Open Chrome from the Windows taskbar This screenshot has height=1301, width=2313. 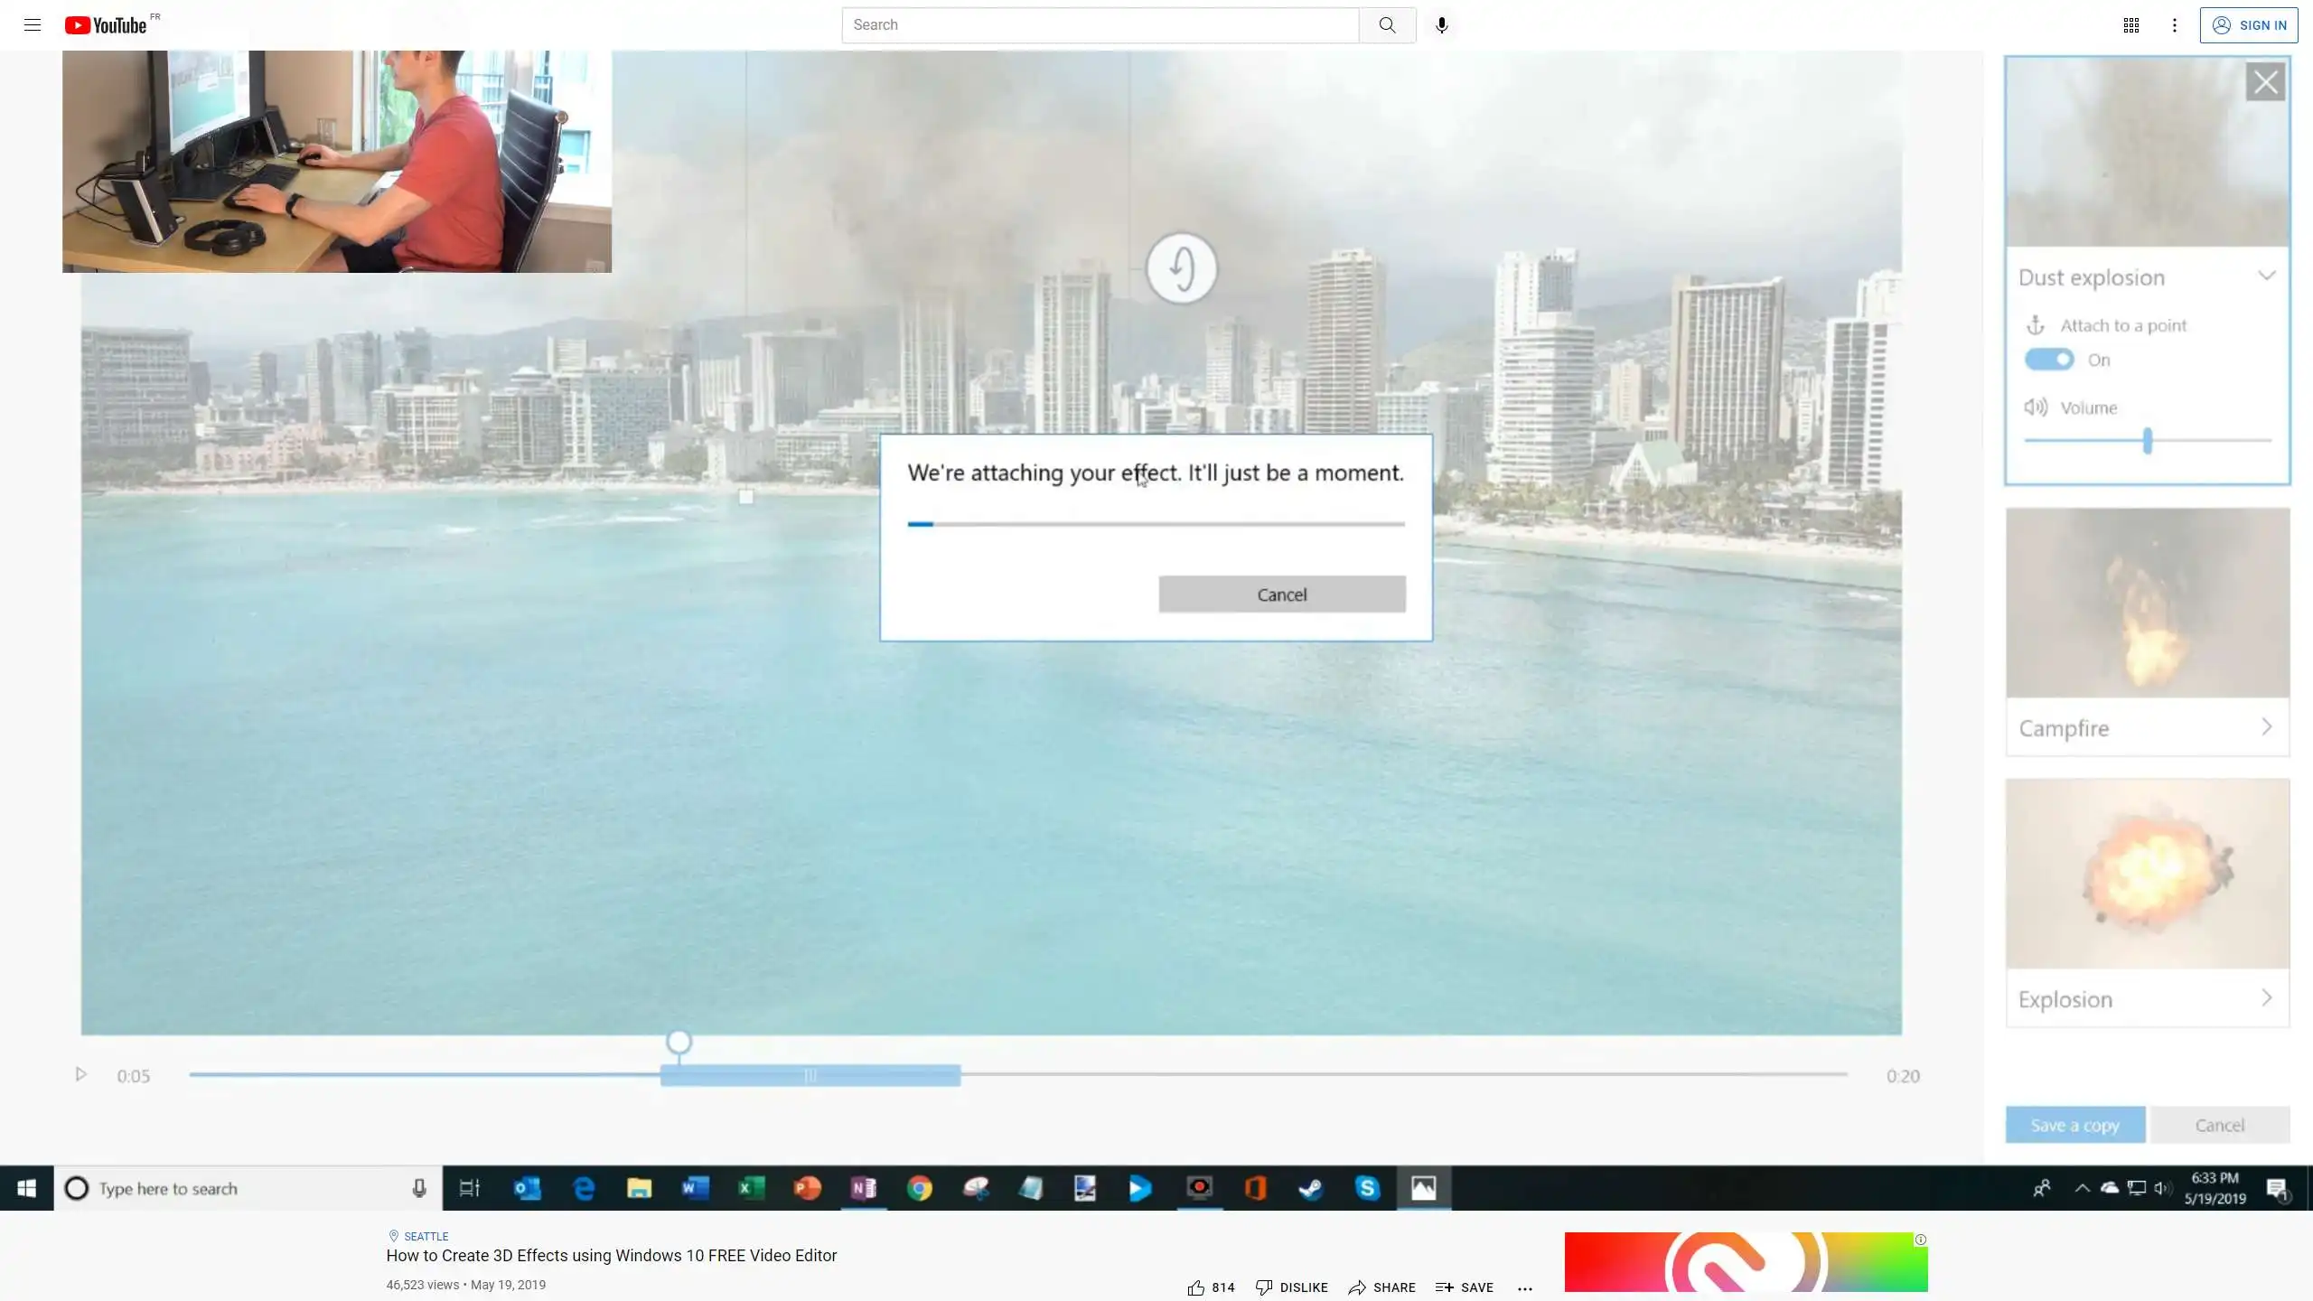920,1188
